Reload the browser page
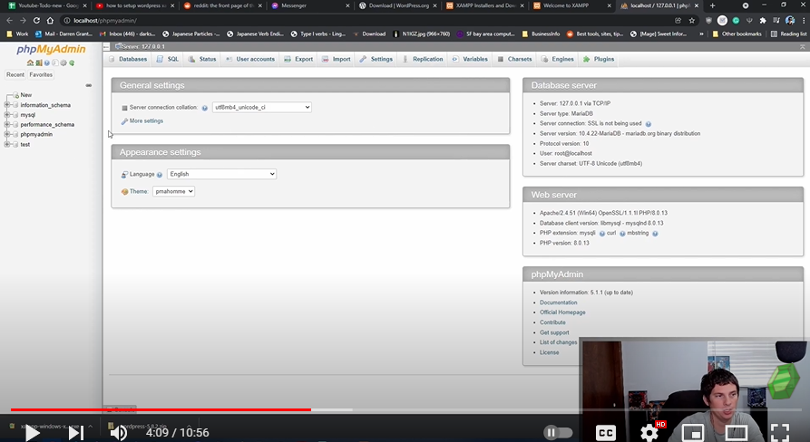This screenshot has height=442, width=810. [36, 21]
